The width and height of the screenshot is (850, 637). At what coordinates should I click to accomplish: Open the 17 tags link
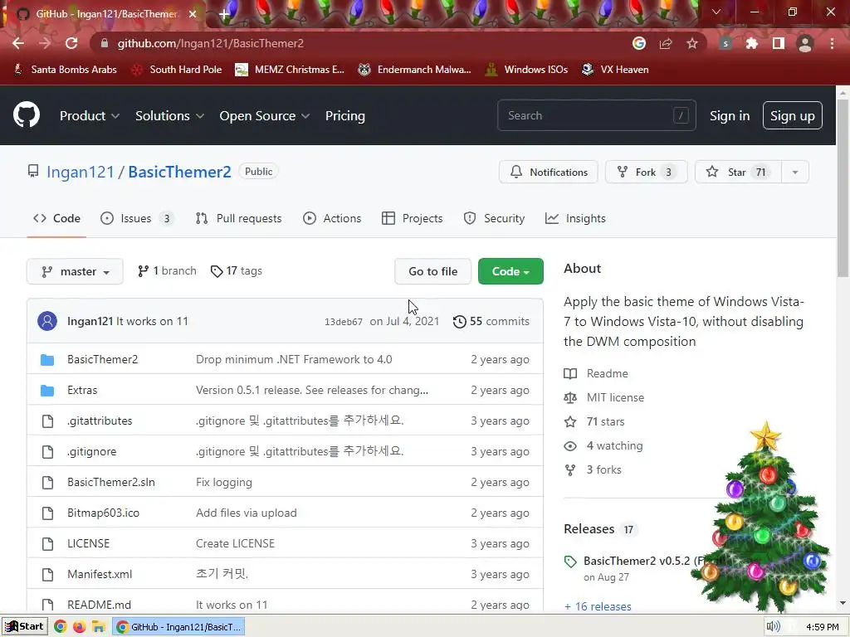237,271
